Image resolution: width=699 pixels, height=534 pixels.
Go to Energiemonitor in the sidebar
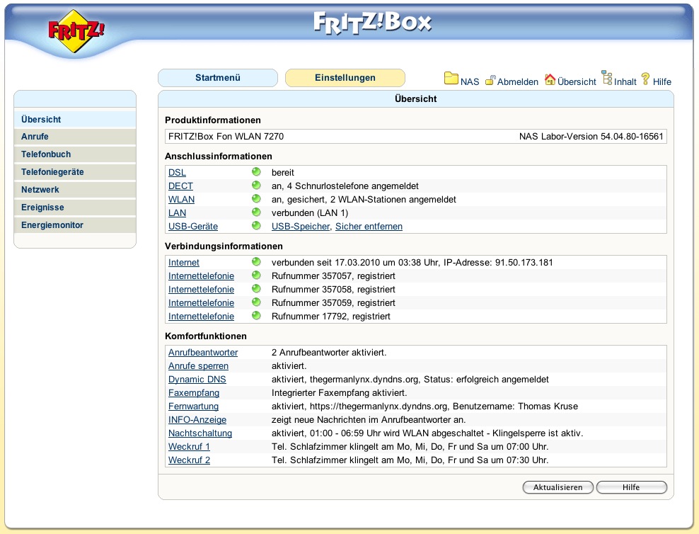pos(52,225)
